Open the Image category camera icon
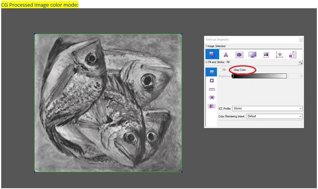The height and width of the screenshot is (189, 318). pyautogui.click(x=239, y=55)
